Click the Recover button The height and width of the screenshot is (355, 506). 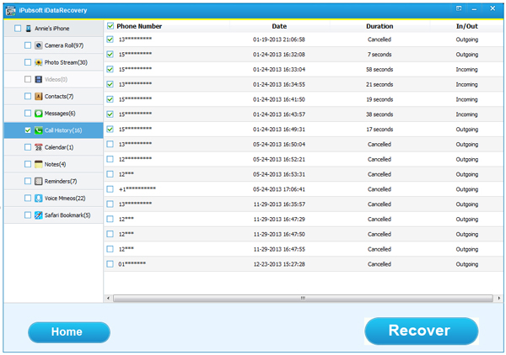(x=421, y=331)
